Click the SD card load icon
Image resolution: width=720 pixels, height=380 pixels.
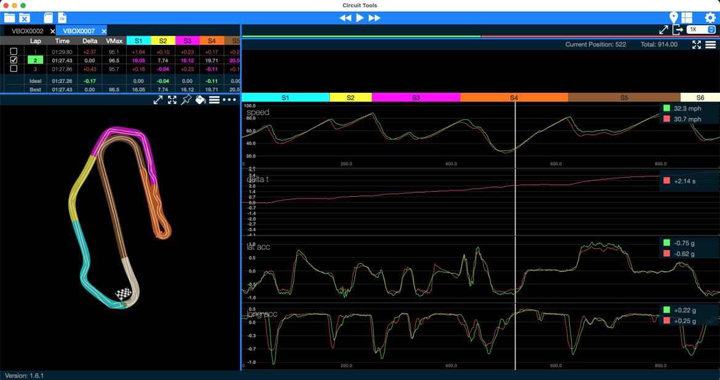point(48,18)
